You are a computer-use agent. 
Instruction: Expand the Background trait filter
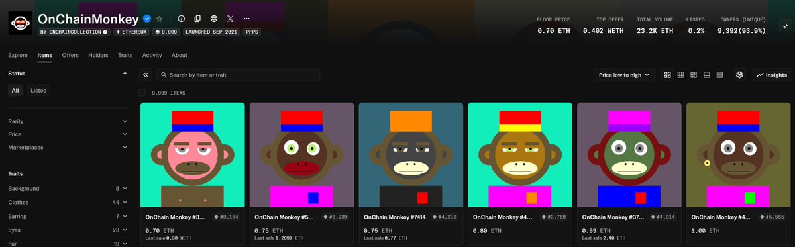[x=68, y=189]
